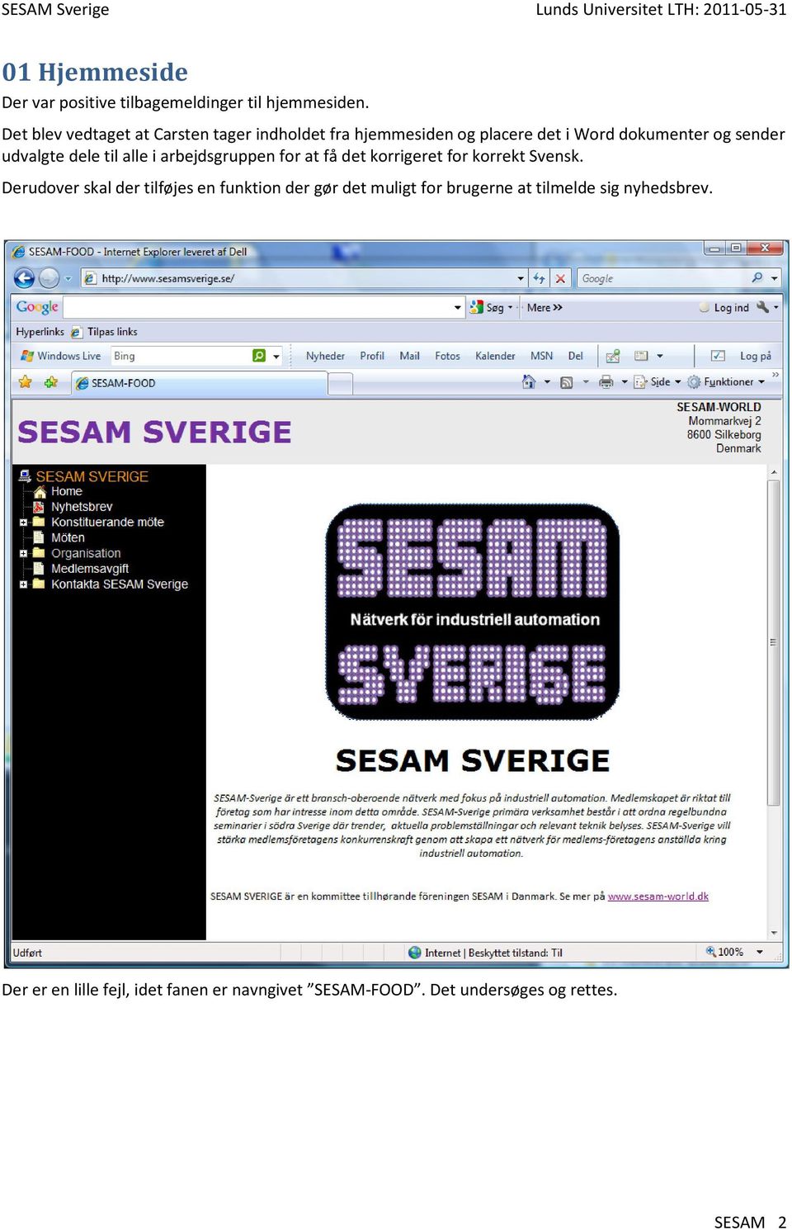The image size is (792, 1230).
Task: Click the Print icon in command bar
Action: pos(606,381)
